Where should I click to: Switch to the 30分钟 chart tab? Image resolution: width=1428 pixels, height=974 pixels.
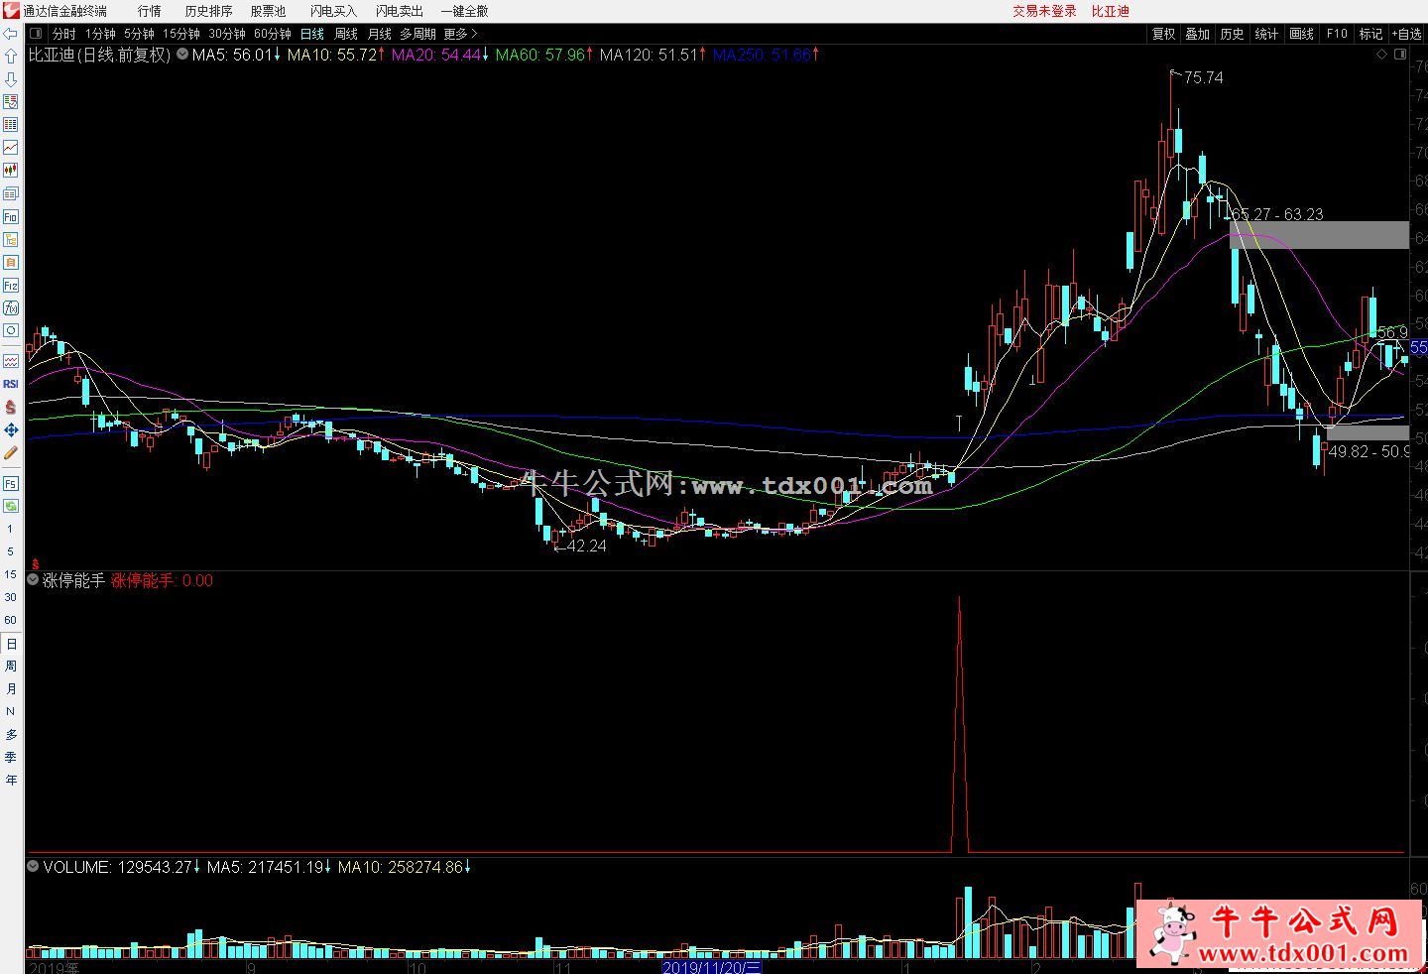(227, 34)
